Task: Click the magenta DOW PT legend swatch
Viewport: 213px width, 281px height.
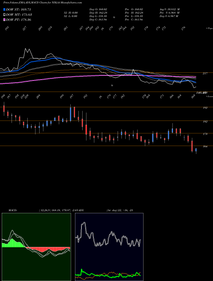Action: [x=4, y=20]
